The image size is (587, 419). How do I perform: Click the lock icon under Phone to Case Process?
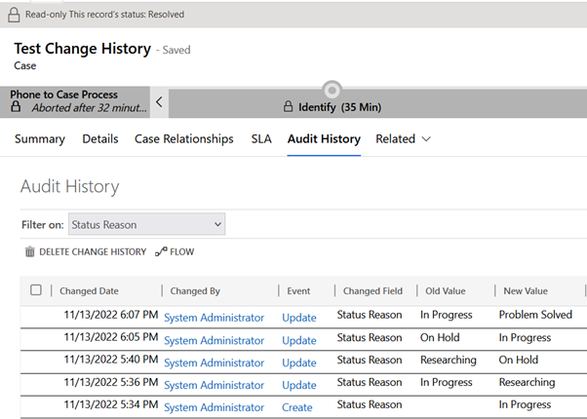click(16, 107)
